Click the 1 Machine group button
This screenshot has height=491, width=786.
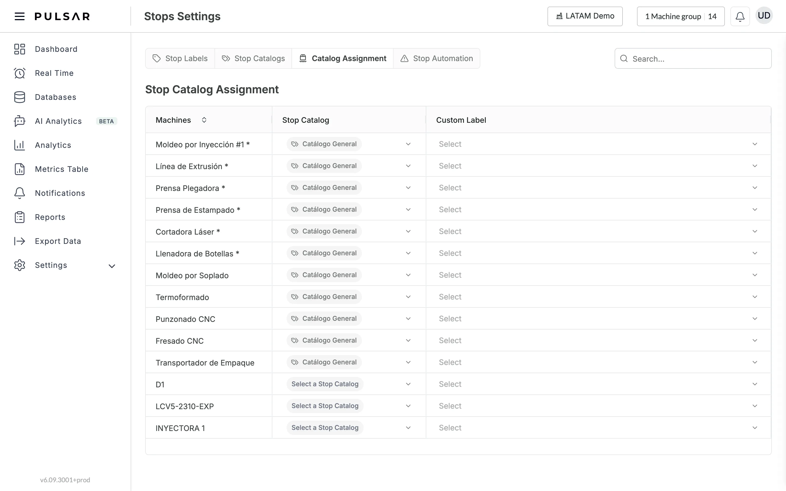(x=681, y=16)
